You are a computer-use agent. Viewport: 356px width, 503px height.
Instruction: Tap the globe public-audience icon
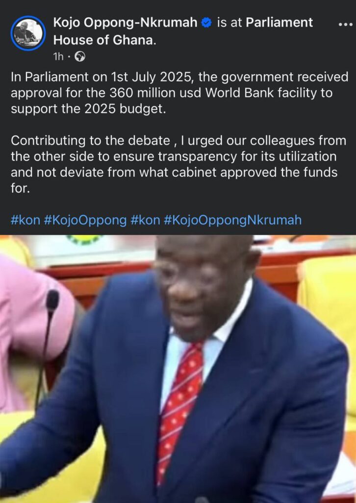[x=80, y=57]
